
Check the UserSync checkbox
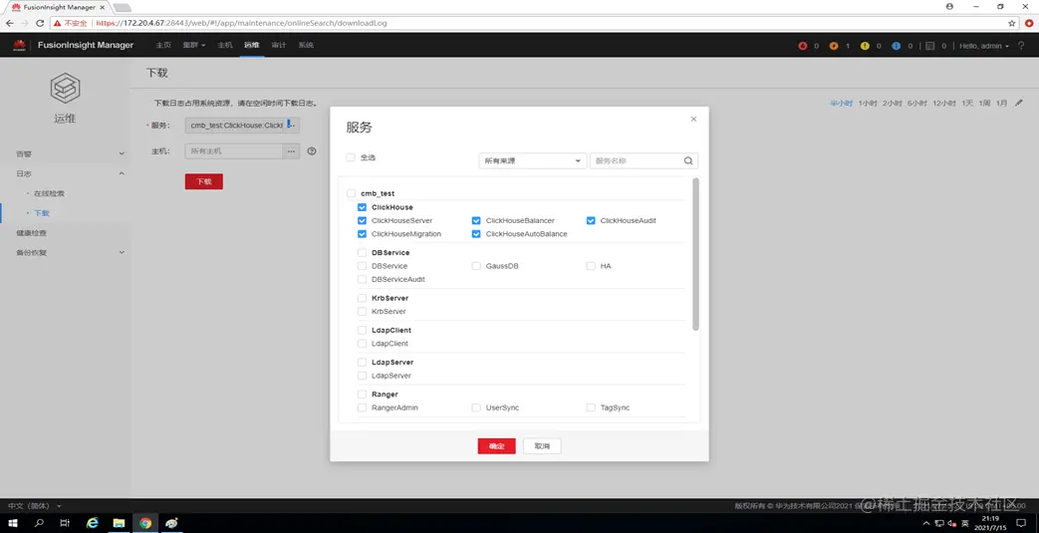(476, 407)
